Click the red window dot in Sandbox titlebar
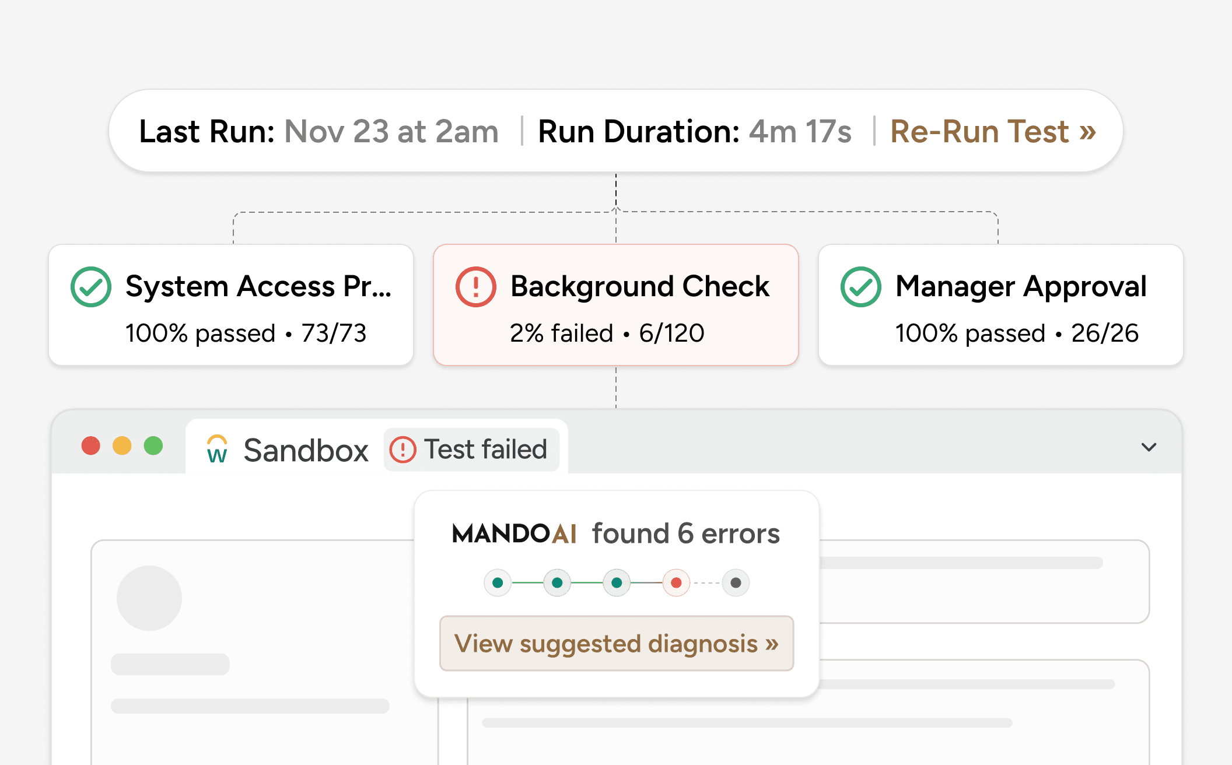 click(90, 445)
